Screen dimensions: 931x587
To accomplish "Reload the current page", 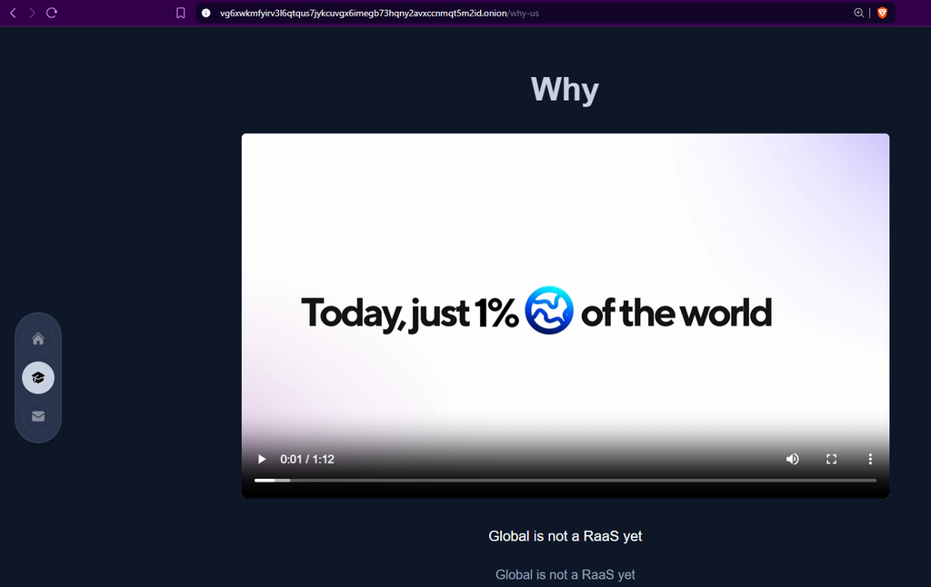I will pos(52,13).
